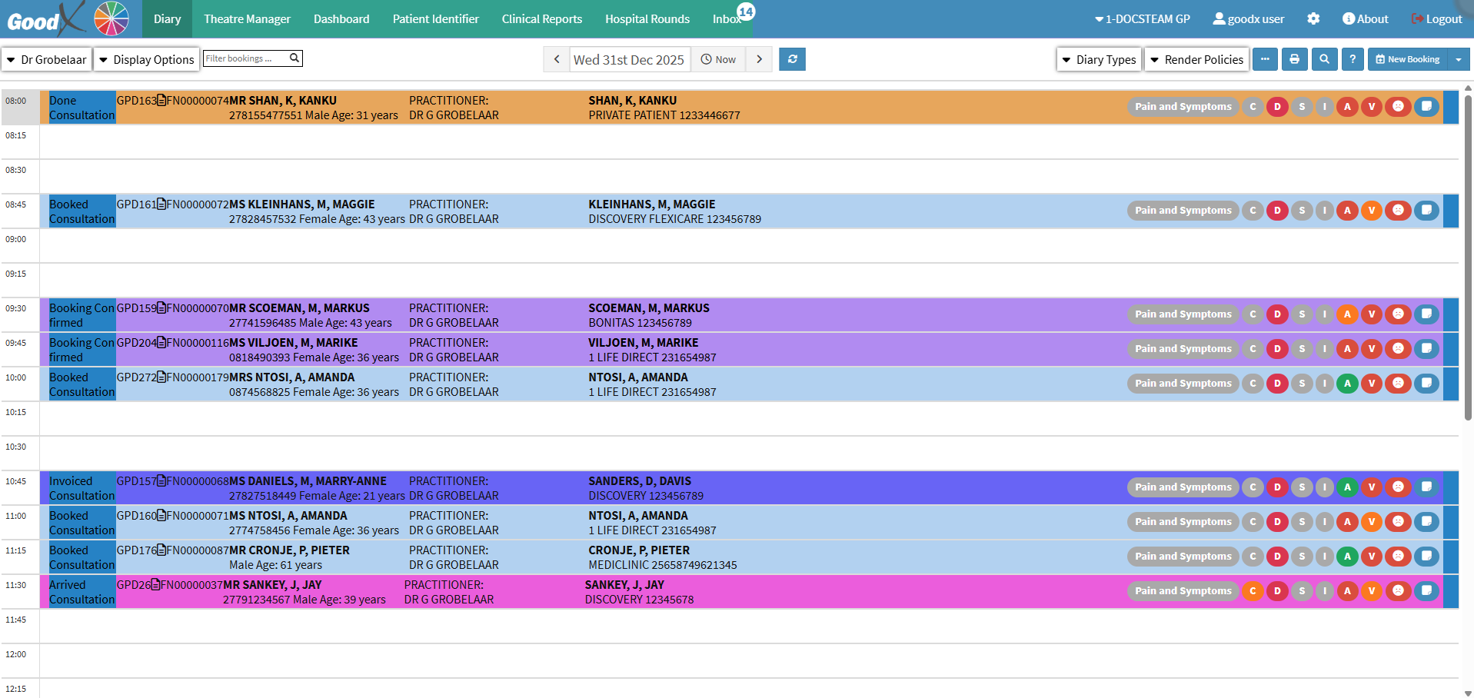
Task: Open the settings gear in top bar
Action: point(1313,18)
